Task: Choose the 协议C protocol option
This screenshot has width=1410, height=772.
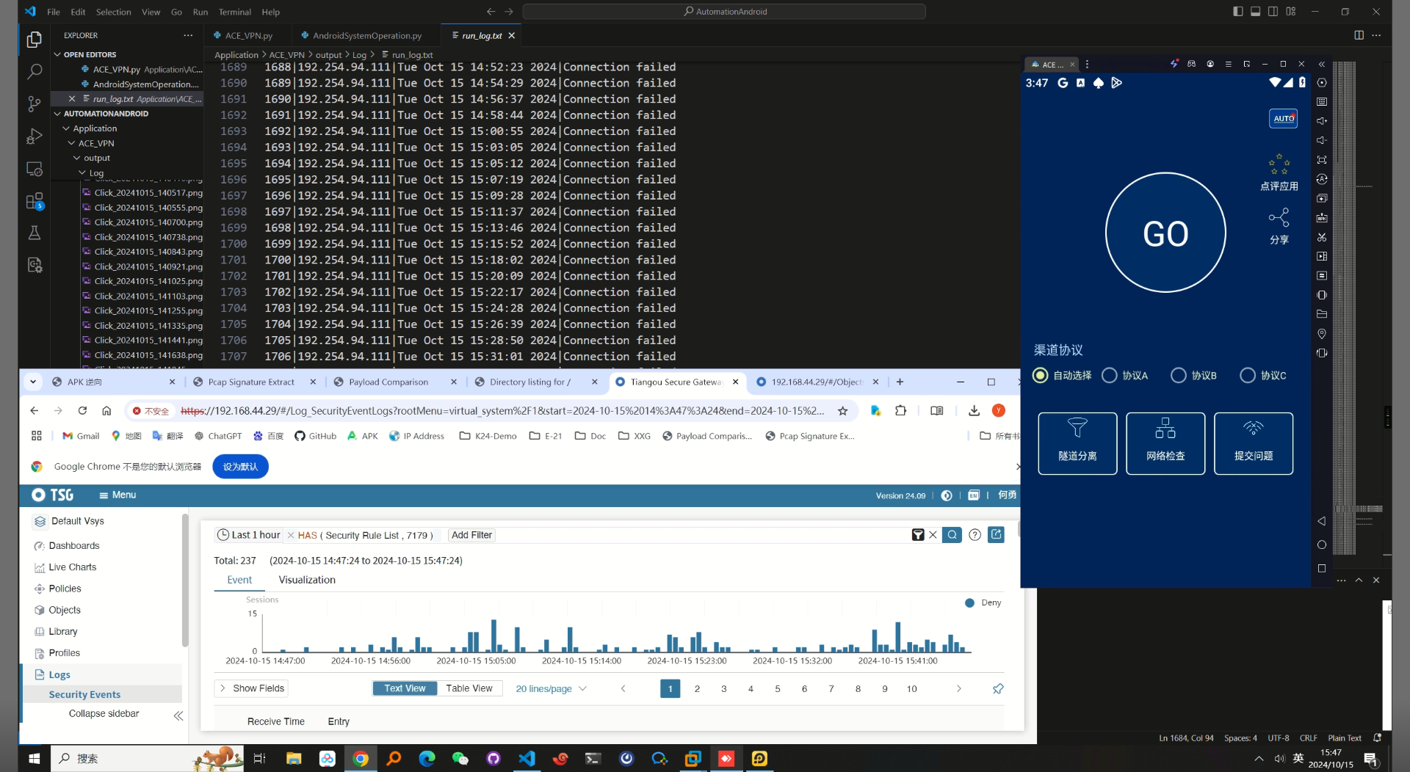Action: point(1248,376)
